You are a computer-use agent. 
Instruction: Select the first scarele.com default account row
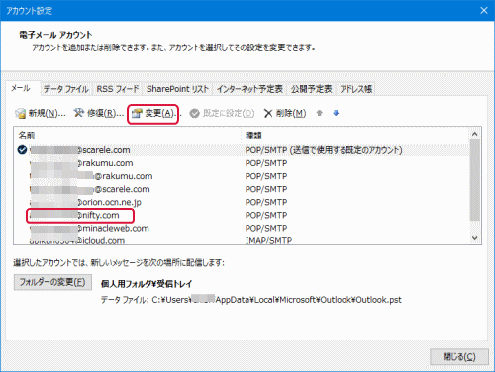click(x=241, y=150)
